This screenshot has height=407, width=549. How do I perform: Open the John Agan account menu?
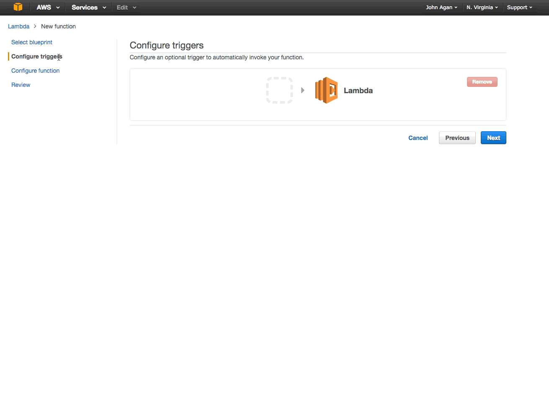(441, 8)
